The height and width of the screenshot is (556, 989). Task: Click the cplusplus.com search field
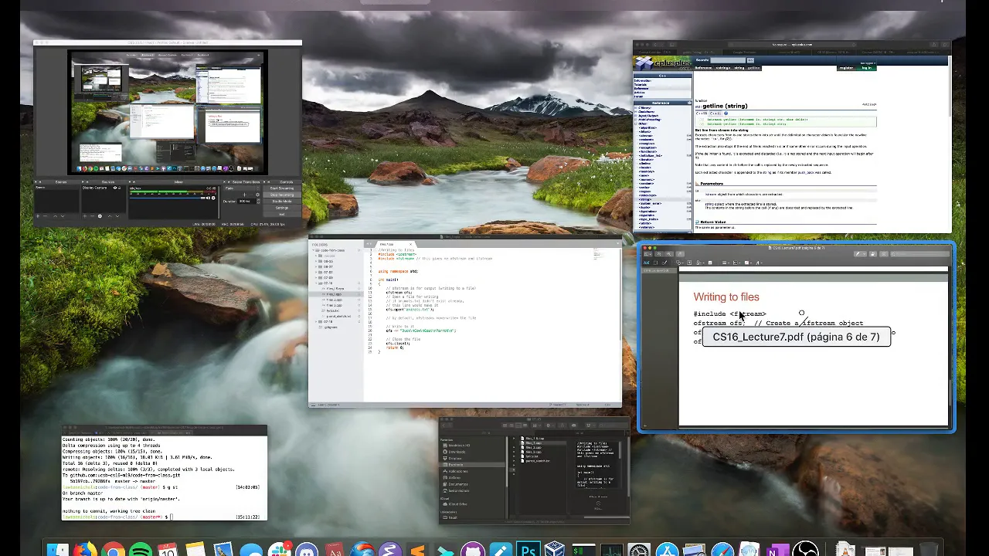728,60
